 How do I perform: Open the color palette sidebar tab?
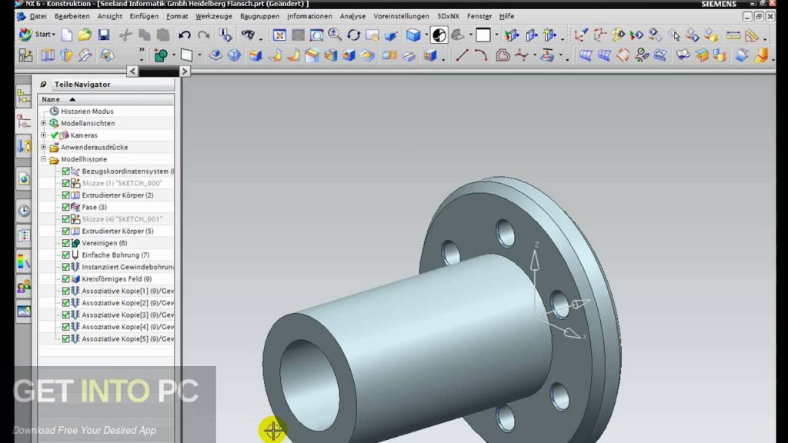point(23,261)
